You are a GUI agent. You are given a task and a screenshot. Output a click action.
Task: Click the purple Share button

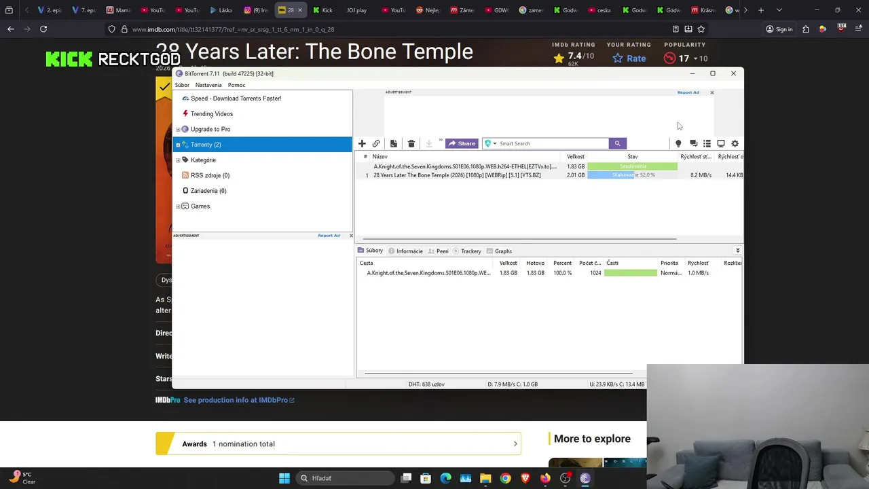click(x=462, y=143)
